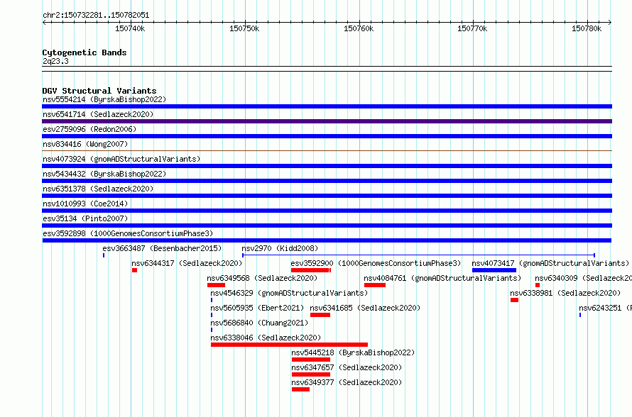Click the nsv6351378 (Sedlazeck2020) label
Image resolution: width=632 pixels, height=417 pixels.
coord(98,189)
